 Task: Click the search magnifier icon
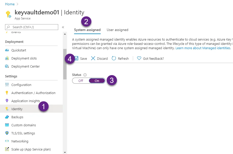(x=8, y=27)
